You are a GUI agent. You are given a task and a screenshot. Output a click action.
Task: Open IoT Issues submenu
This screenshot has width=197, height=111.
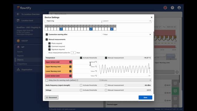[x=20, y=51]
